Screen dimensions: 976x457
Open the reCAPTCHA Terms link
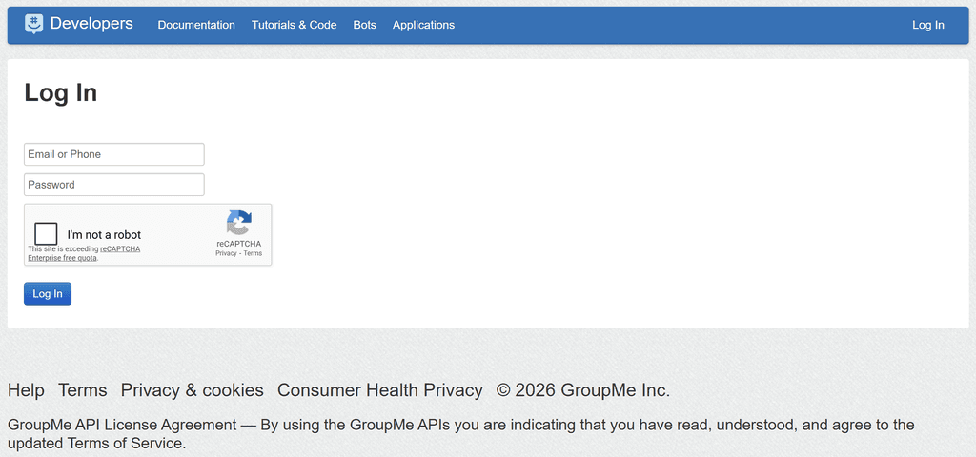tap(253, 253)
